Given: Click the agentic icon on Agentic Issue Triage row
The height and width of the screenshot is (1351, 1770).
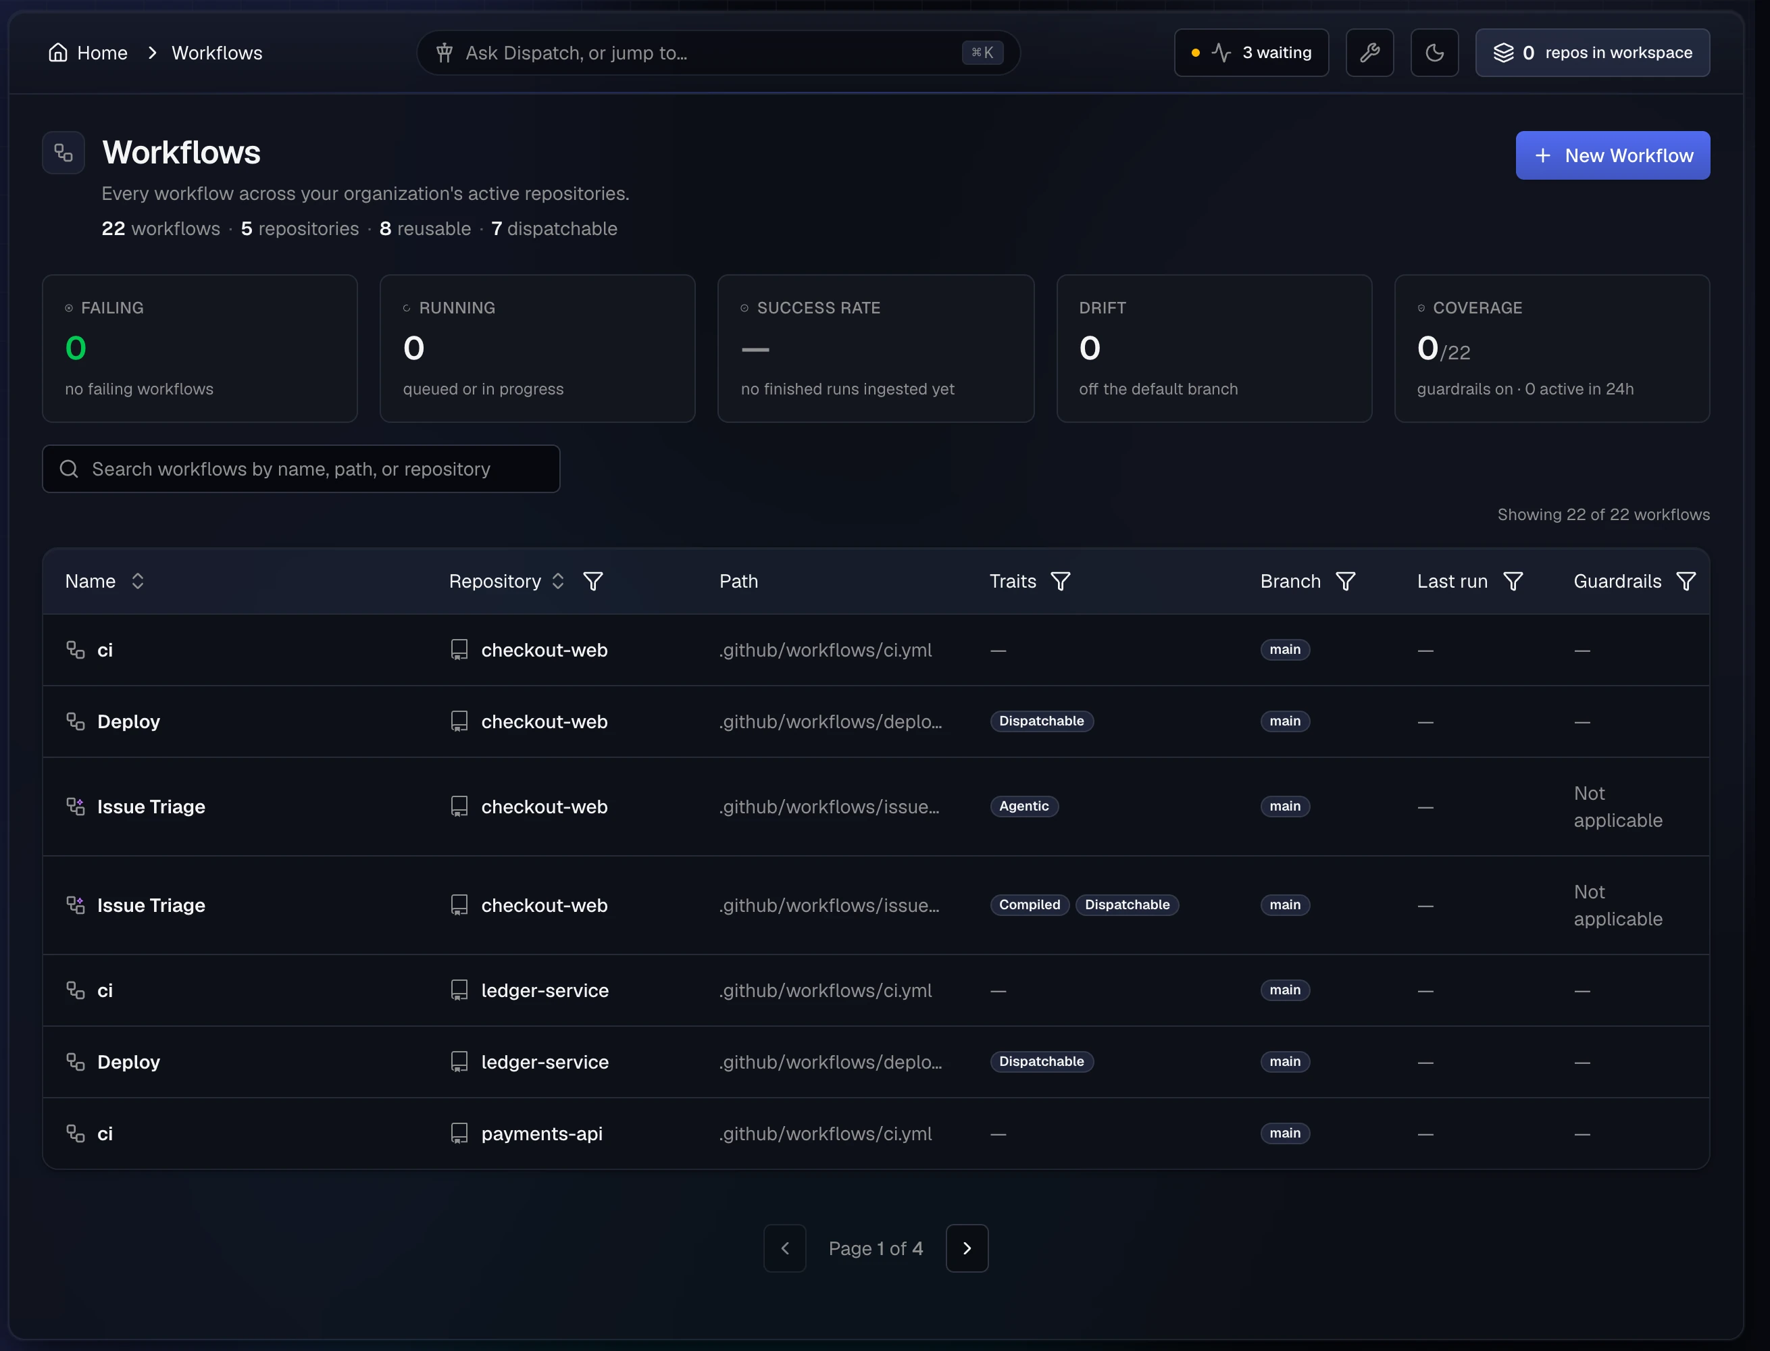Looking at the screenshot, I should (76, 807).
